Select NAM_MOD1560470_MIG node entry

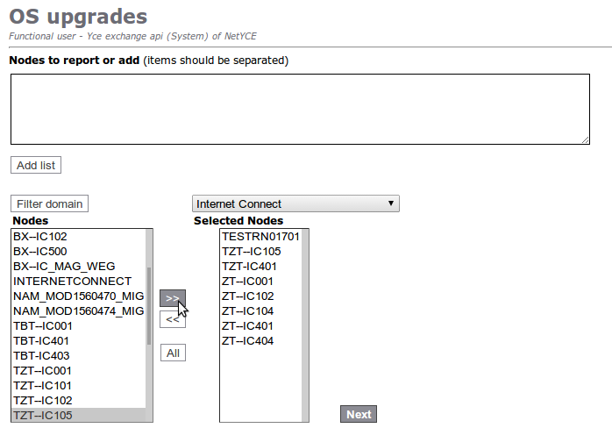click(x=77, y=296)
